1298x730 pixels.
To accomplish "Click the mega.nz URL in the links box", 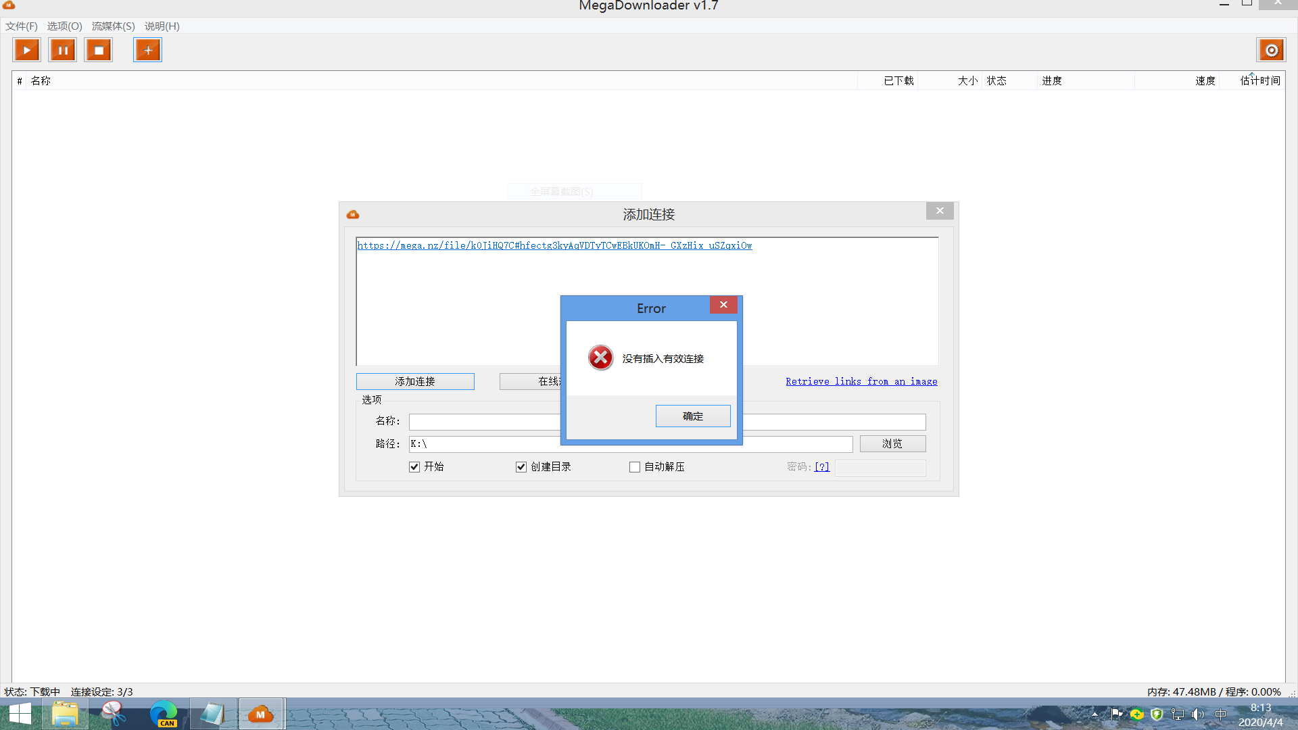I will (x=554, y=245).
